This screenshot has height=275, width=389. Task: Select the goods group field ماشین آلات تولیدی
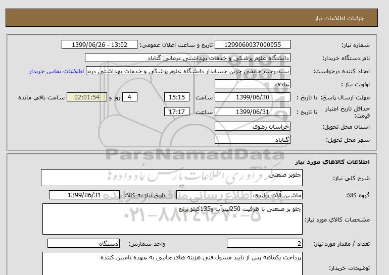click(239, 195)
